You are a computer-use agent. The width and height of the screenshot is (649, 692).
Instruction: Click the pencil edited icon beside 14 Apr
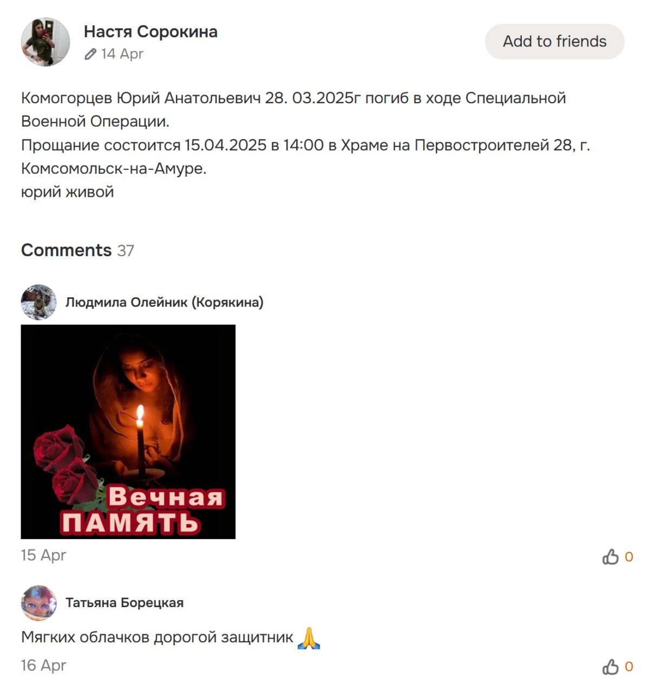(90, 54)
